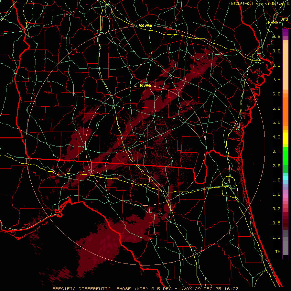Select the purple segment atop the color bar
The width and height of the screenshot is (291, 291).
(286, 33)
